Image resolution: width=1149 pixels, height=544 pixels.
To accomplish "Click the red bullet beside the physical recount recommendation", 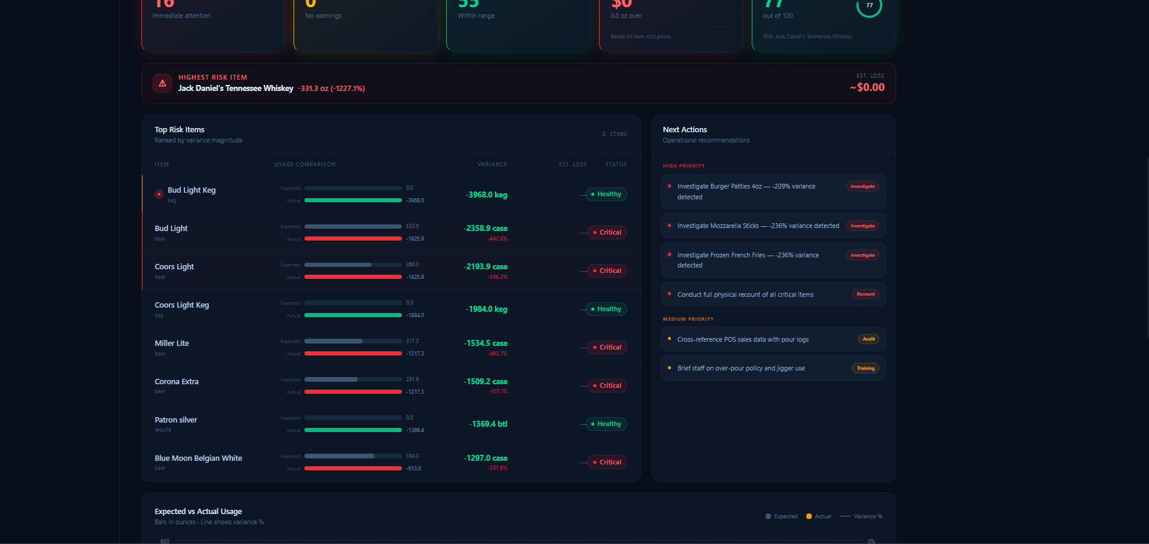I will [x=669, y=294].
